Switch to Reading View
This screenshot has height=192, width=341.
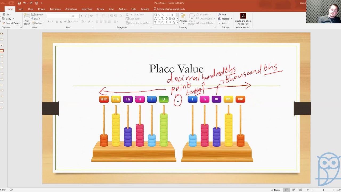coord(301,190)
